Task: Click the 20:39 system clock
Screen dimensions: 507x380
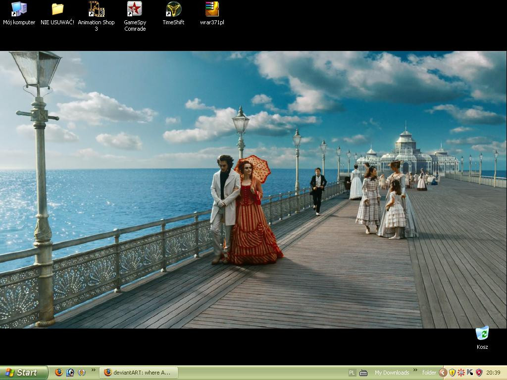Action: coord(494,373)
